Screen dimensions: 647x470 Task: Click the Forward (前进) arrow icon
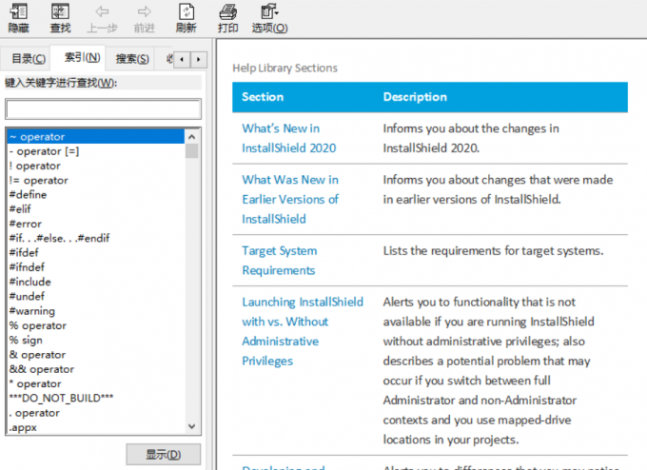click(x=144, y=12)
